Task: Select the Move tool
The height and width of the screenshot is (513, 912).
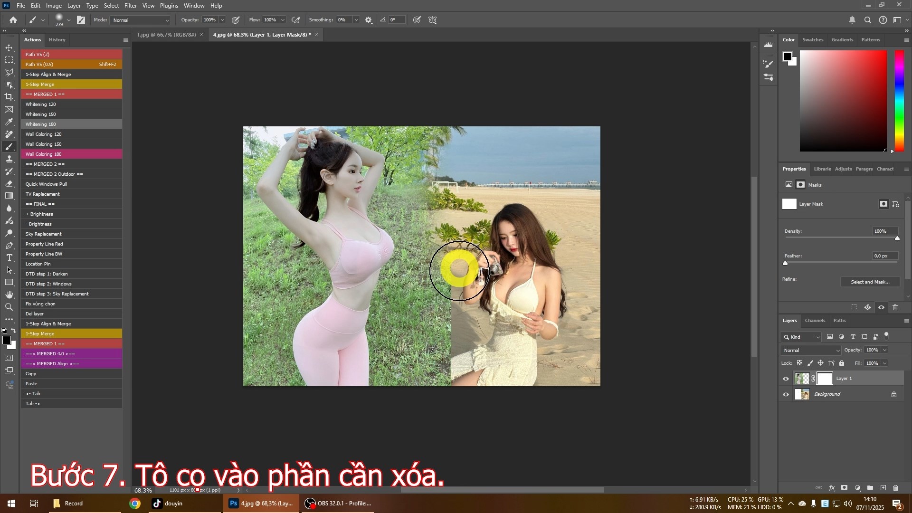Action: pyautogui.click(x=9, y=48)
